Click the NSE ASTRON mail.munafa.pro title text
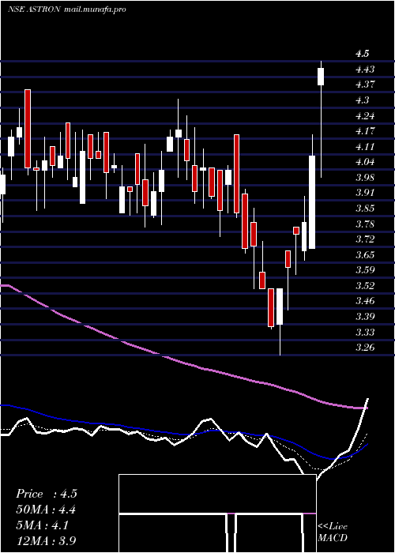The image size is (395, 553). tap(67, 9)
